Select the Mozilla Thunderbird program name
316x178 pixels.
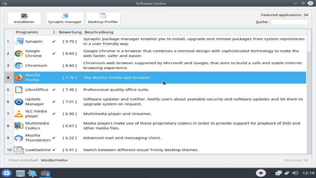[38, 138]
